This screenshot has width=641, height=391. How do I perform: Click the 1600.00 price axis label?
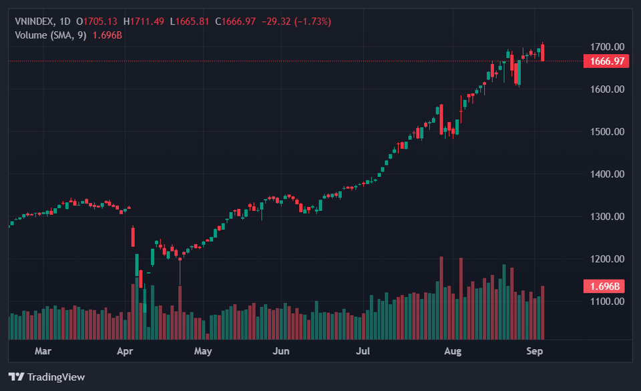[607, 89]
